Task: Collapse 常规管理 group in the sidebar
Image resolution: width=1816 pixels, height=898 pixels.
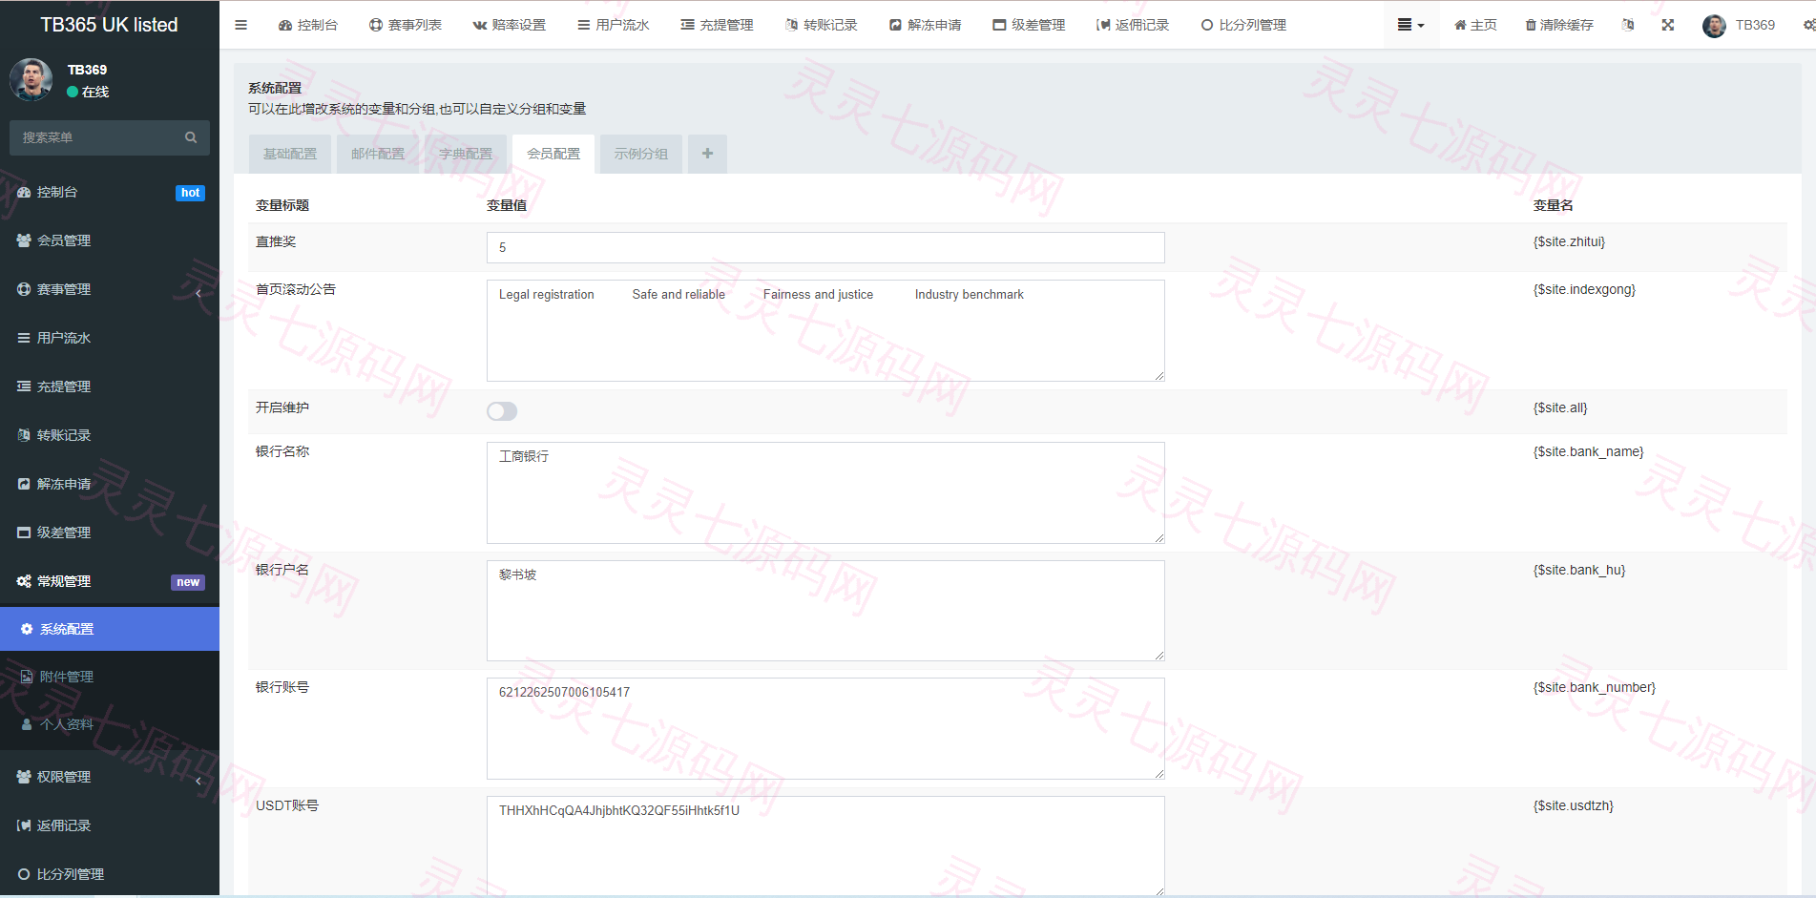Action: 110,581
